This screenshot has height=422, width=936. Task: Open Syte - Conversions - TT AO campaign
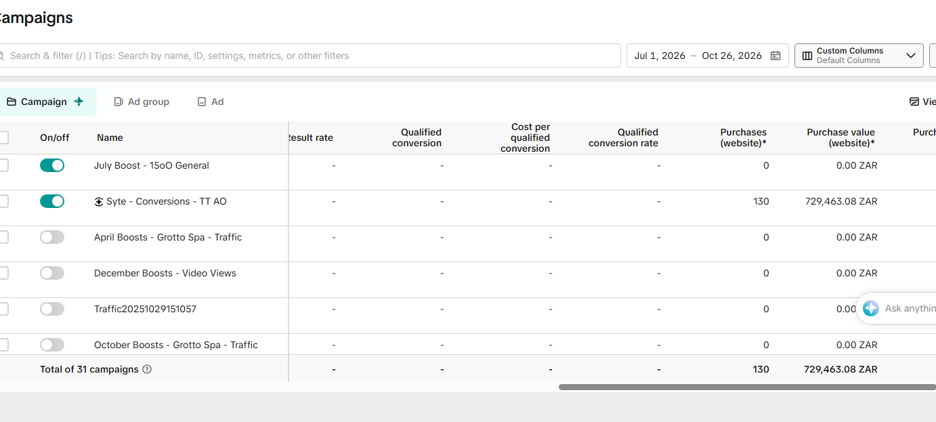167,201
